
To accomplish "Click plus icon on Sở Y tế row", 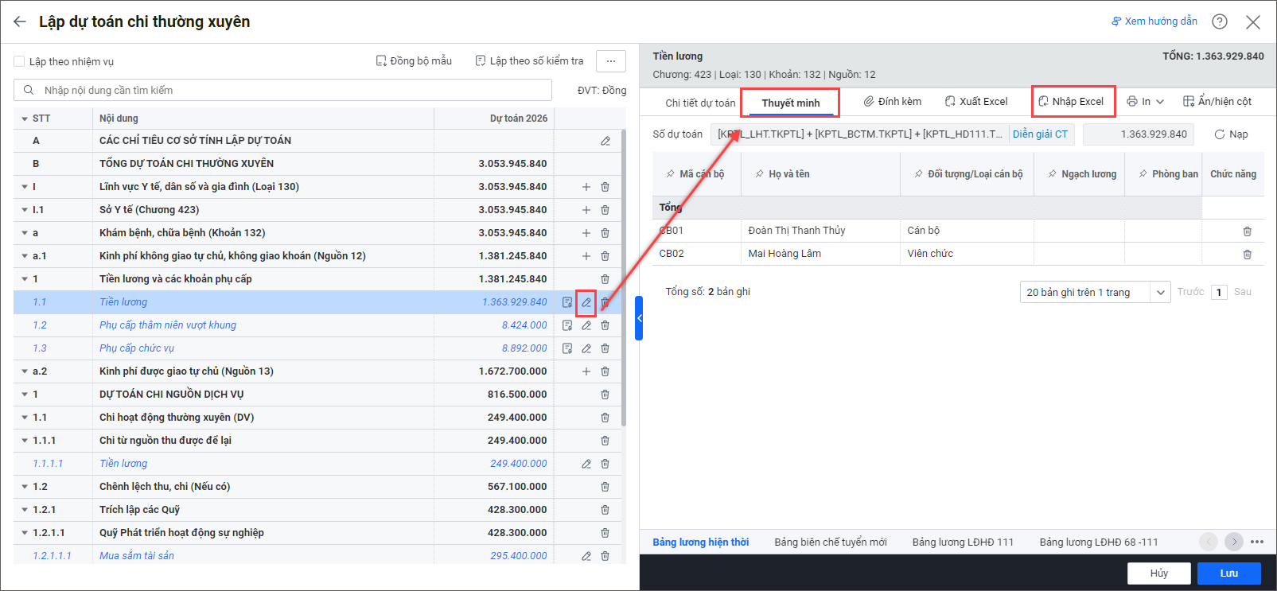I will [586, 210].
